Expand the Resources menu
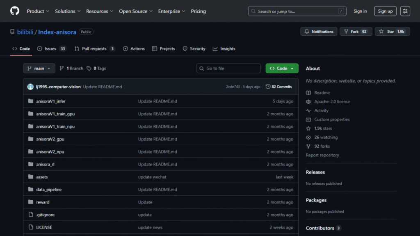This screenshot has height=236, width=420. tap(100, 11)
